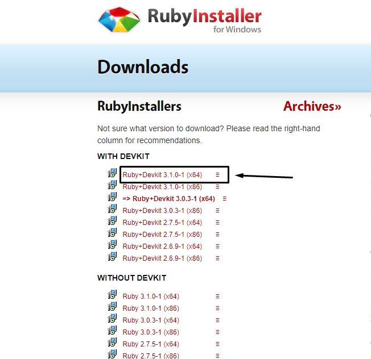This screenshot has height=359, width=371.
Task: Click the Downloads page heading
Action: tap(143, 67)
